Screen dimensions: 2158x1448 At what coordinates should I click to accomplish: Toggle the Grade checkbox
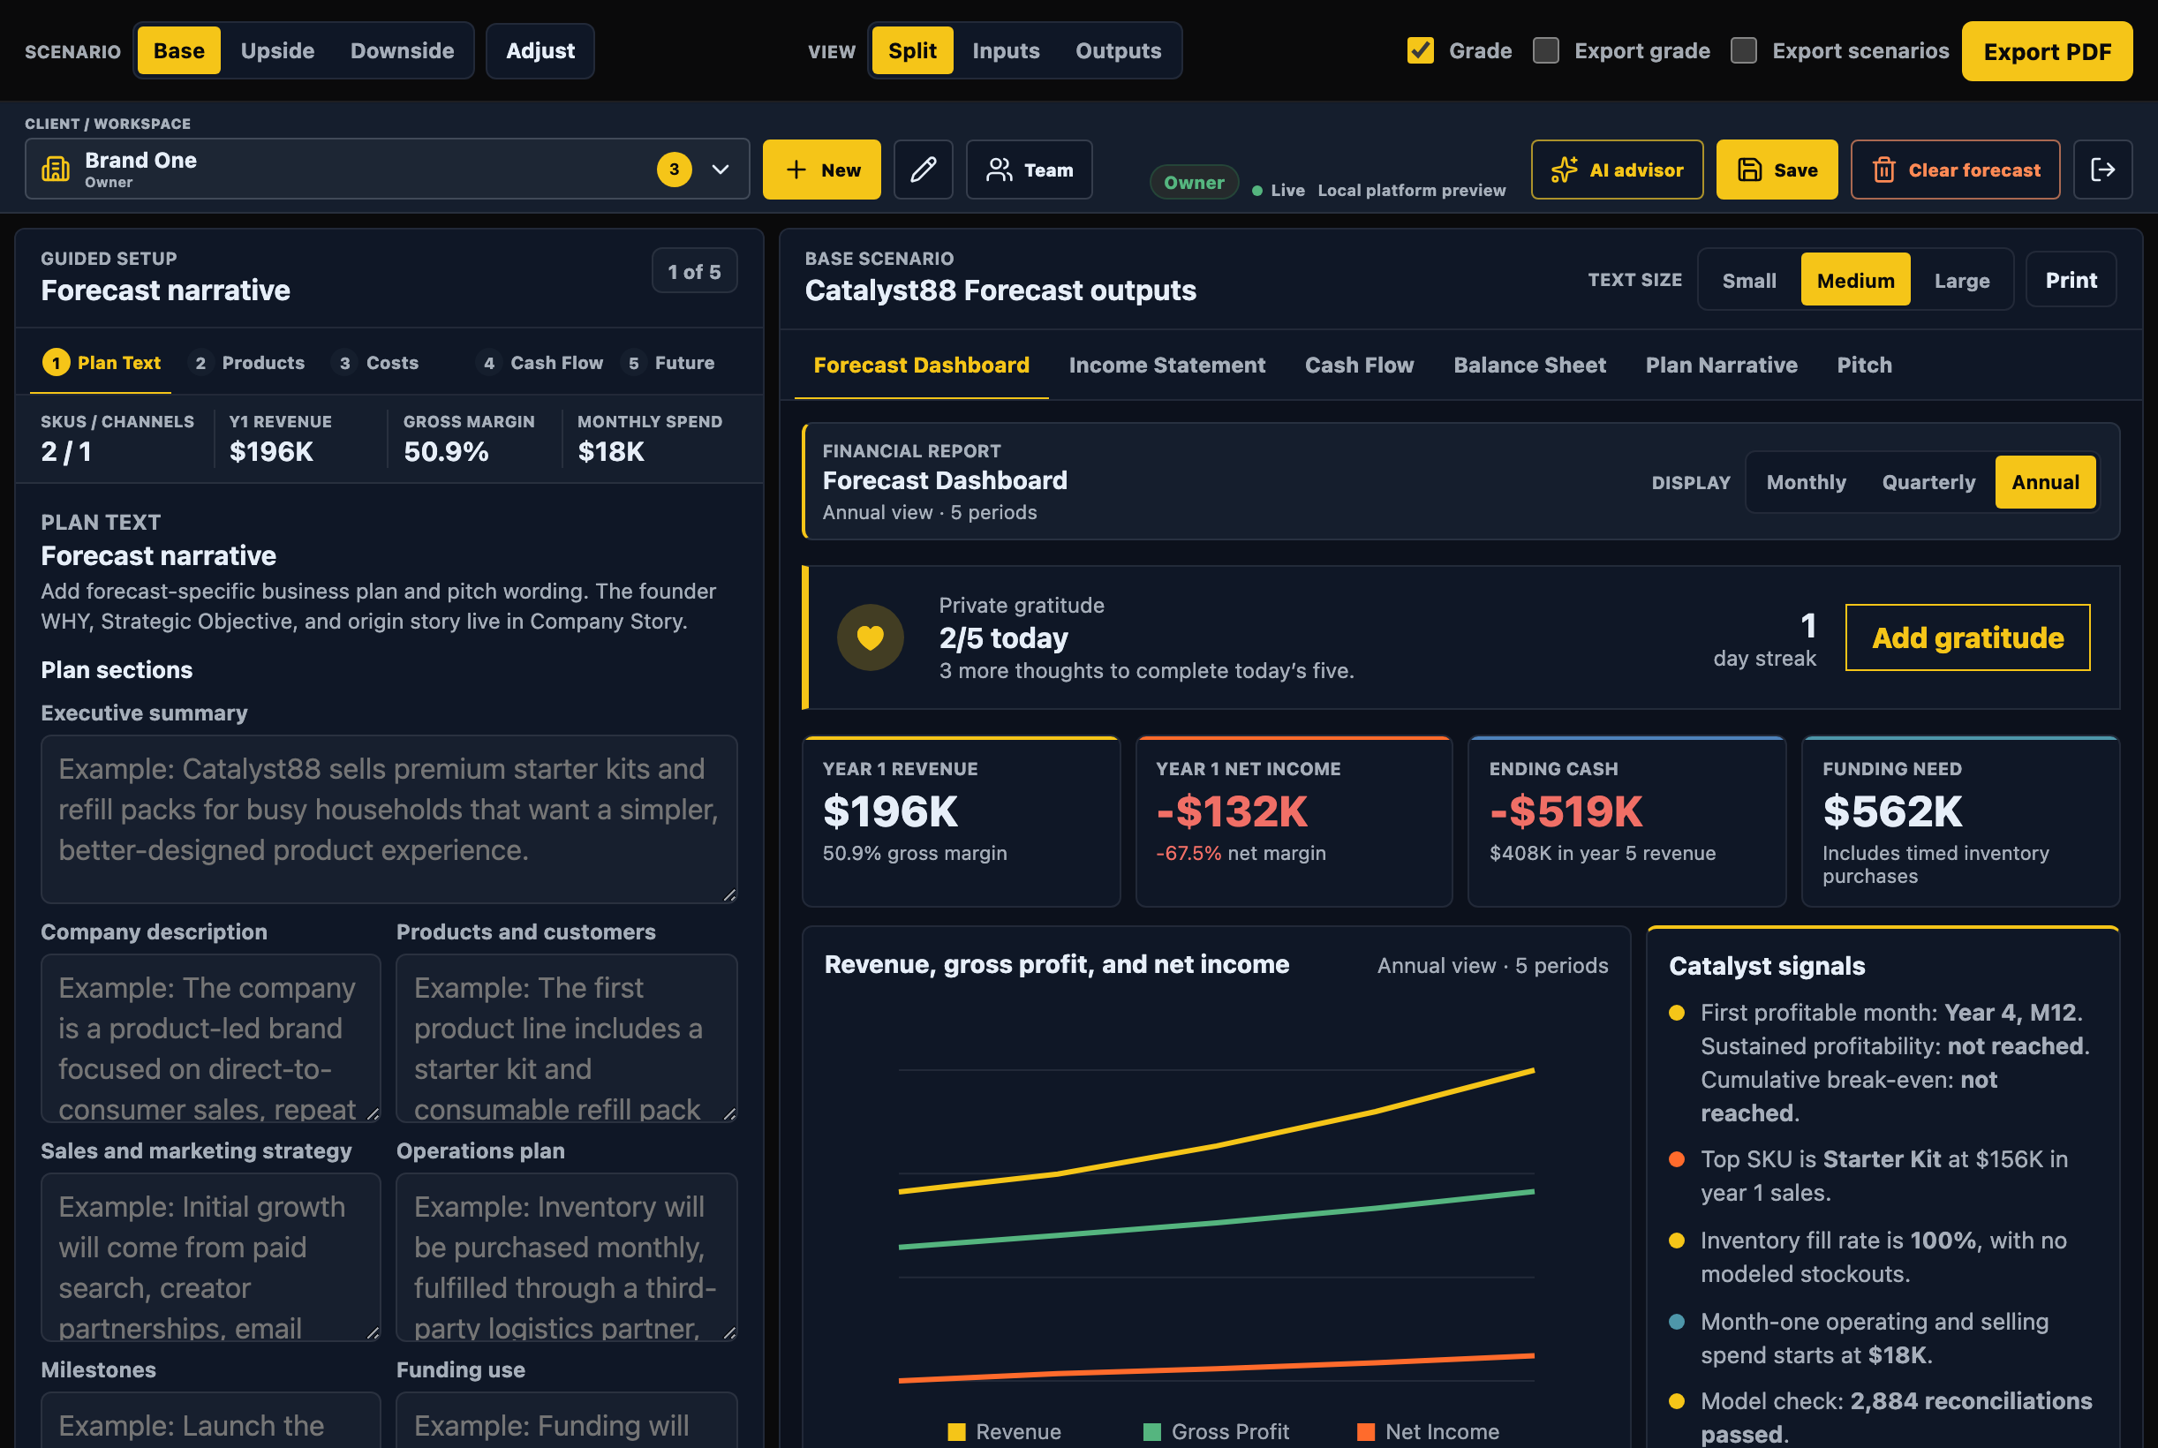point(1420,51)
